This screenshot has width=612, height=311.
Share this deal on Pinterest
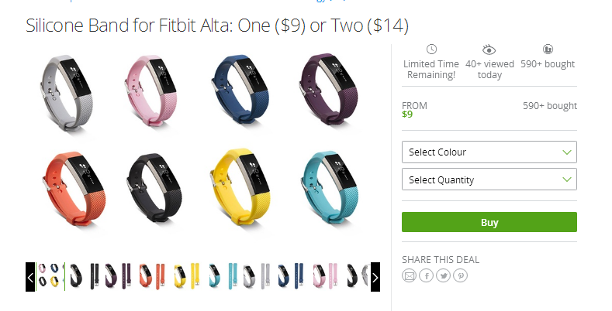pyautogui.click(x=461, y=276)
